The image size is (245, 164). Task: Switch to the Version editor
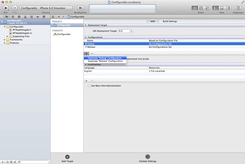tap(207, 8)
